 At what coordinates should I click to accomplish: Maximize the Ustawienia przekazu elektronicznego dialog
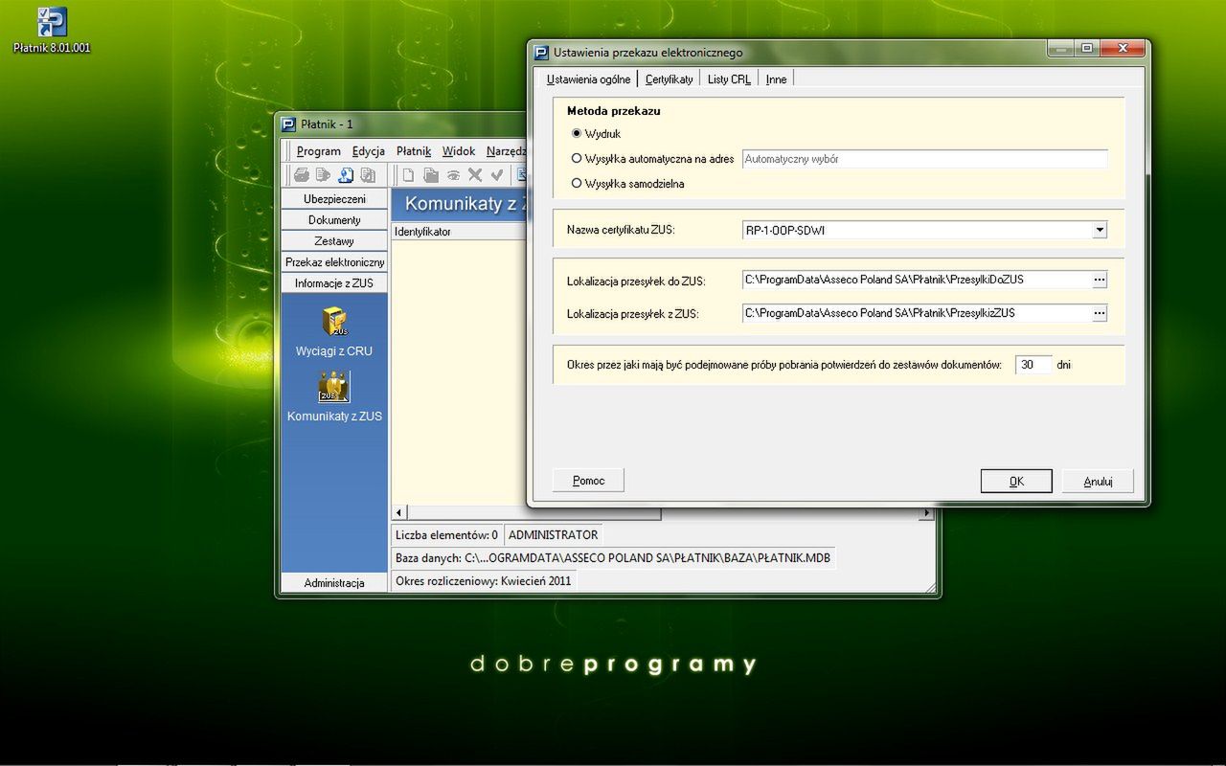coord(1087,48)
